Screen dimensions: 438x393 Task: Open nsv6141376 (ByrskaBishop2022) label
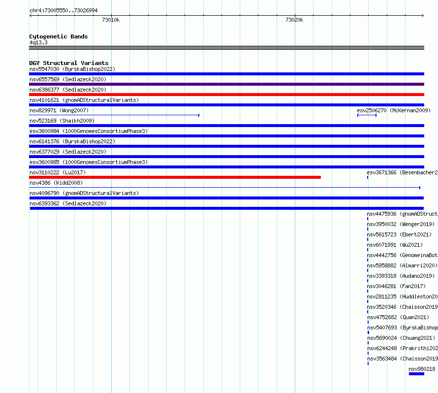click(72, 141)
